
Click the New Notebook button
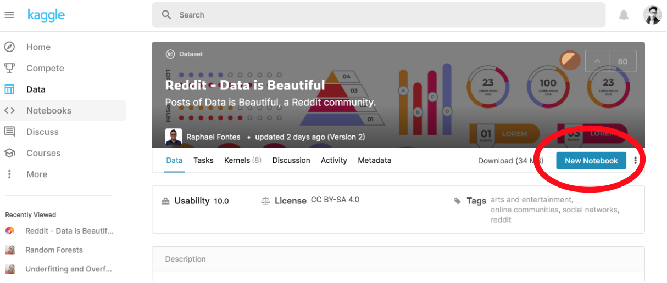point(591,161)
